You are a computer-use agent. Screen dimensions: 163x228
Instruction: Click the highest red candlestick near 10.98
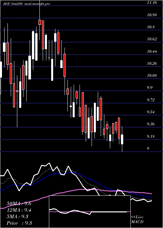coord(39,22)
